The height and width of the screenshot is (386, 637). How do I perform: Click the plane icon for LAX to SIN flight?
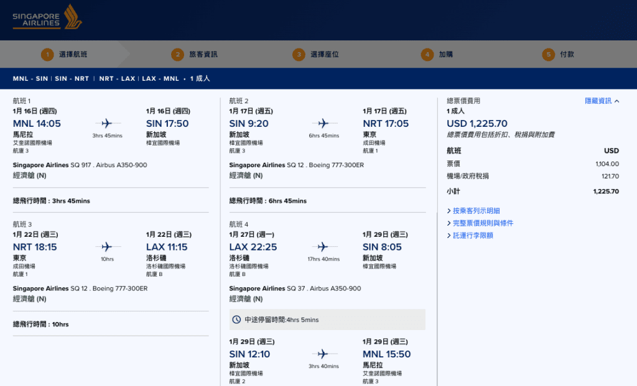(x=323, y=246)
